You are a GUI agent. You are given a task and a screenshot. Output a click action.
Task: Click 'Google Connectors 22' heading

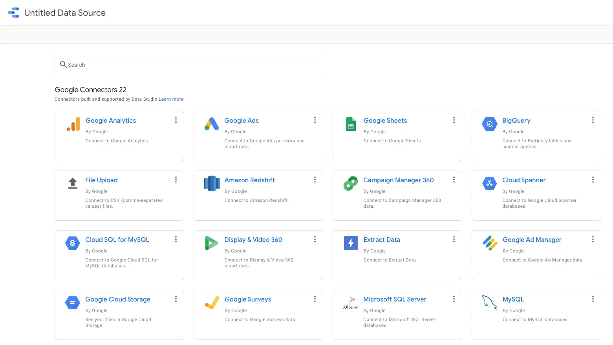tap(90, 90)
